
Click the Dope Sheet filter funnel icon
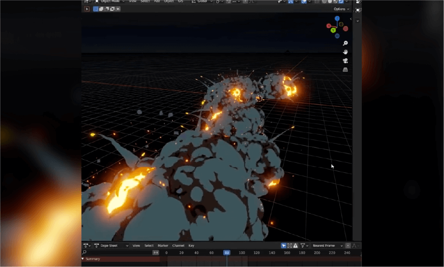[x=303, y=245]
